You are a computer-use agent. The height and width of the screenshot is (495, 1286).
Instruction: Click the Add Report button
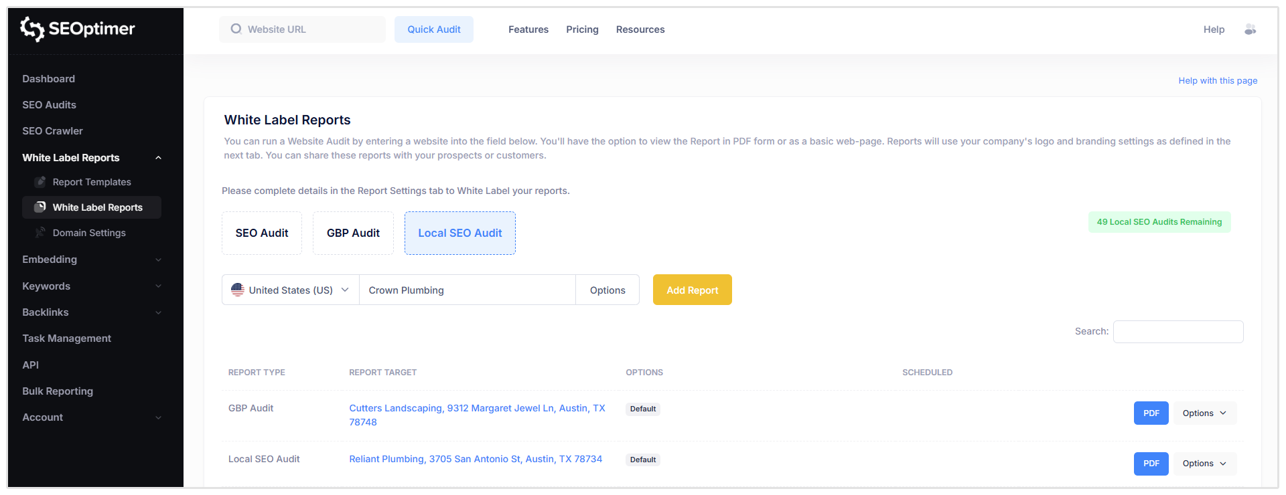pyautogui.click(x=692, y=290)
